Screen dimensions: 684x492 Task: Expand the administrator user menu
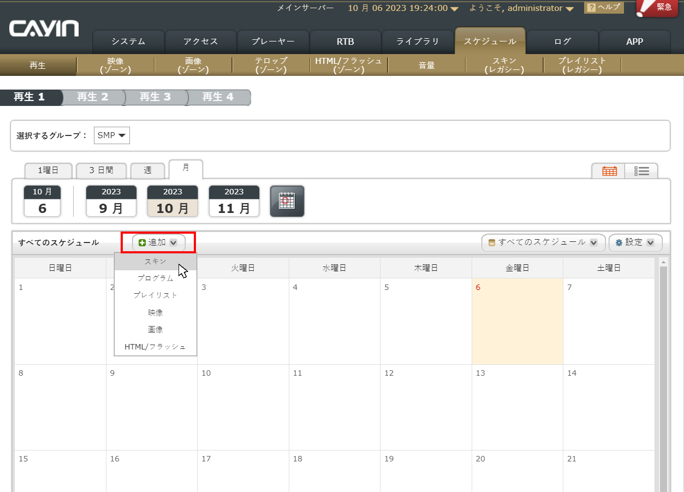[569, 9]
